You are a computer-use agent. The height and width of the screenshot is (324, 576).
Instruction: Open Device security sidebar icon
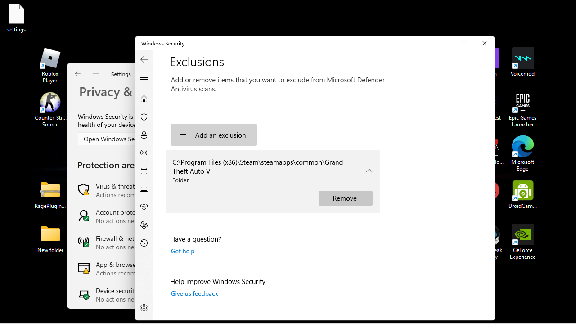[144, 189]
